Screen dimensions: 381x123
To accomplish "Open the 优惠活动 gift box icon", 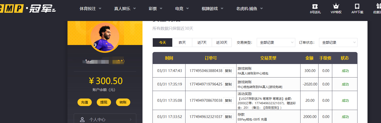I will click(378, 6).
